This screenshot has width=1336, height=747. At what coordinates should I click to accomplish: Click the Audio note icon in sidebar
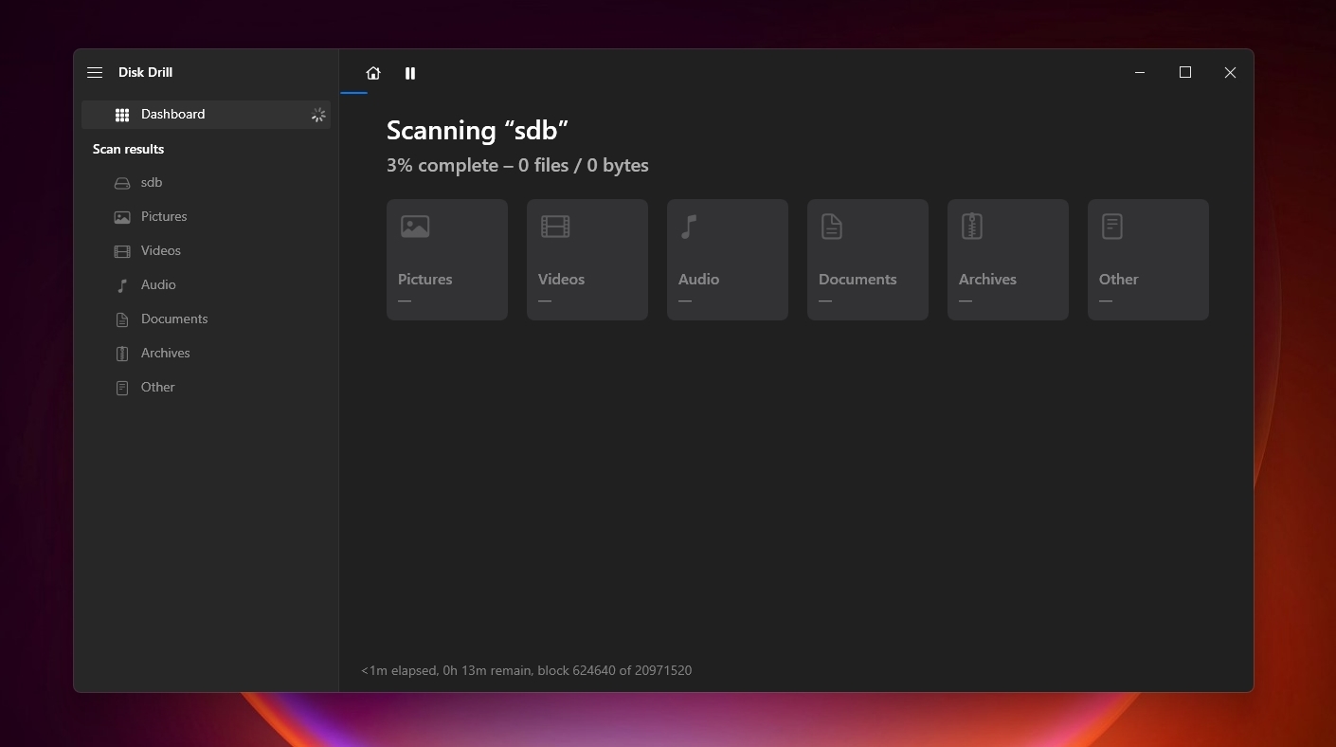point(122,285)
